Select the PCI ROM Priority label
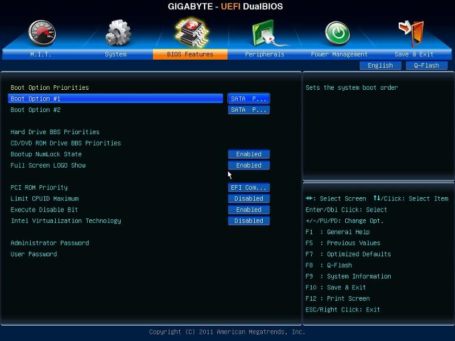 (x=39, y=188)
